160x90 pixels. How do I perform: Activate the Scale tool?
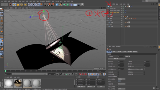[x=18, y=4]
